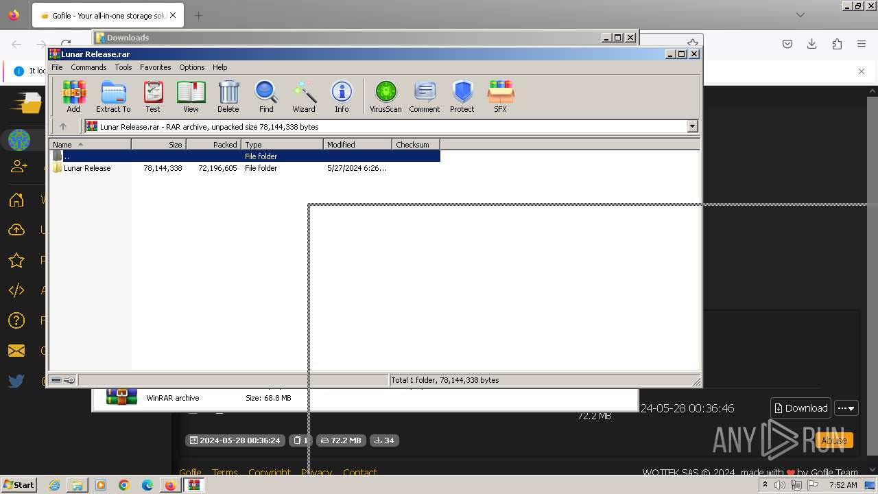Click modified date 5/27/2024 cell

(357, 168)
